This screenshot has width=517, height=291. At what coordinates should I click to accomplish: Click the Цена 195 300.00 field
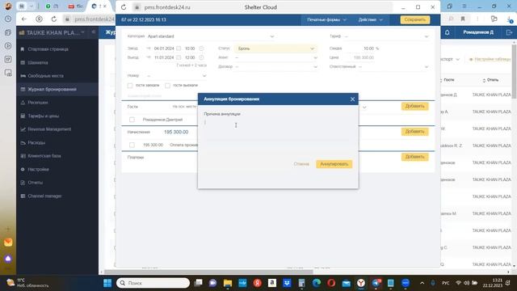pos(364,57)
